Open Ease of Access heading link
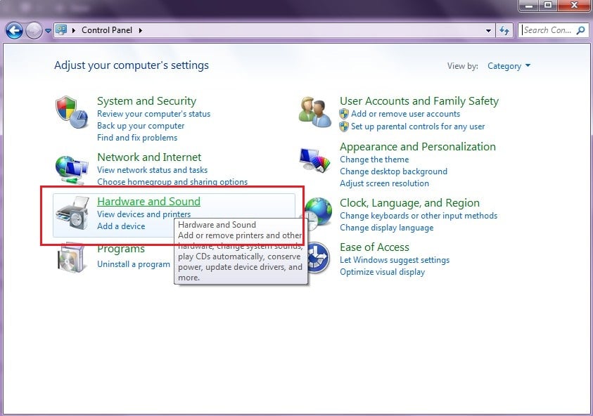 (x=374, y=247)
